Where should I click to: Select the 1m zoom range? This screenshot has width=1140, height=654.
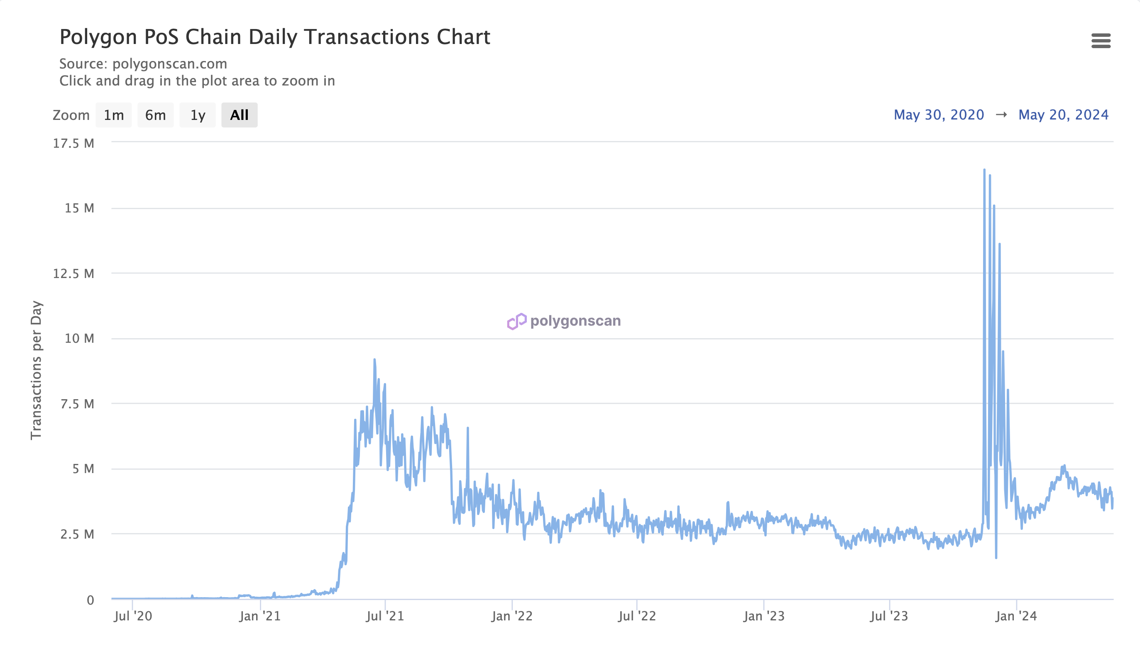point(114,115)
